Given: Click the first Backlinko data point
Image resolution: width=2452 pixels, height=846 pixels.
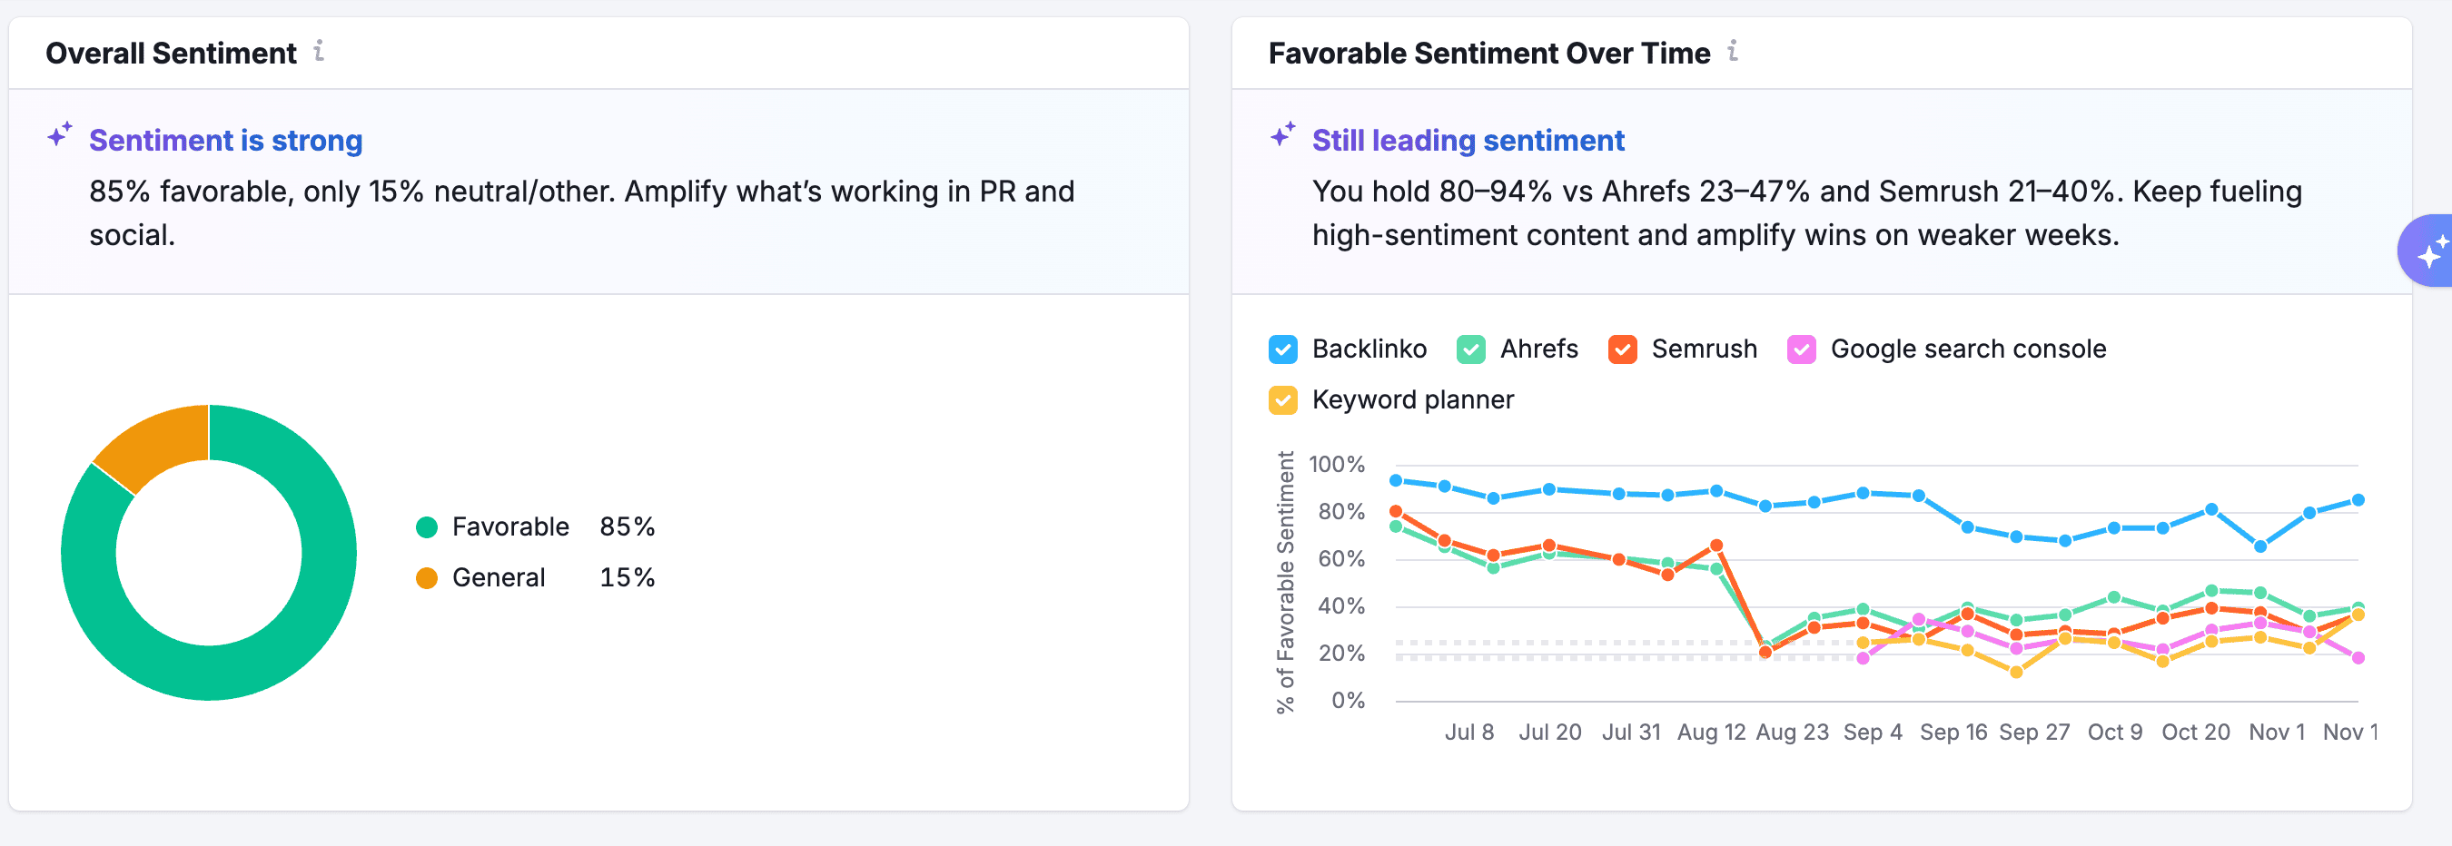Looking at the screenshot, I should (1396, 480).
